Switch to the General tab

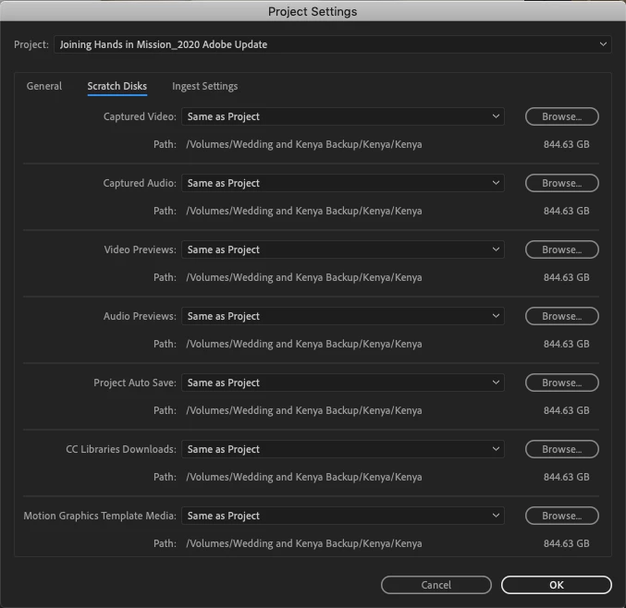point(44,86)
